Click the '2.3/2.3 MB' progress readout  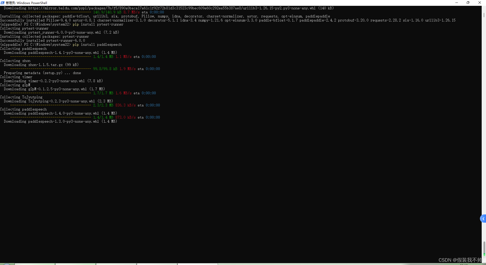point(103,105)
